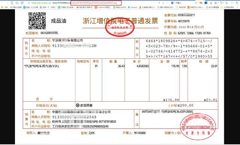Click the invoice QR code image
This screenshot has height=145, width=240.
(x=37, y=21)
